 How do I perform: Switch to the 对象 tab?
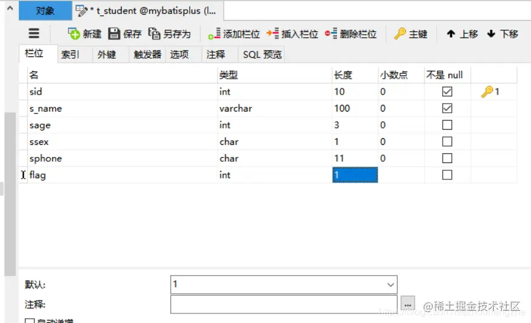coord(45,11)
